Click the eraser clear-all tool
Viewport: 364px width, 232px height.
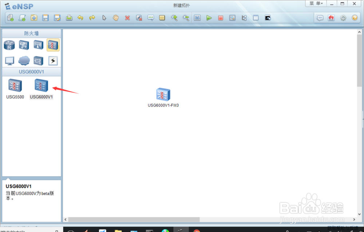click(139, 18)
